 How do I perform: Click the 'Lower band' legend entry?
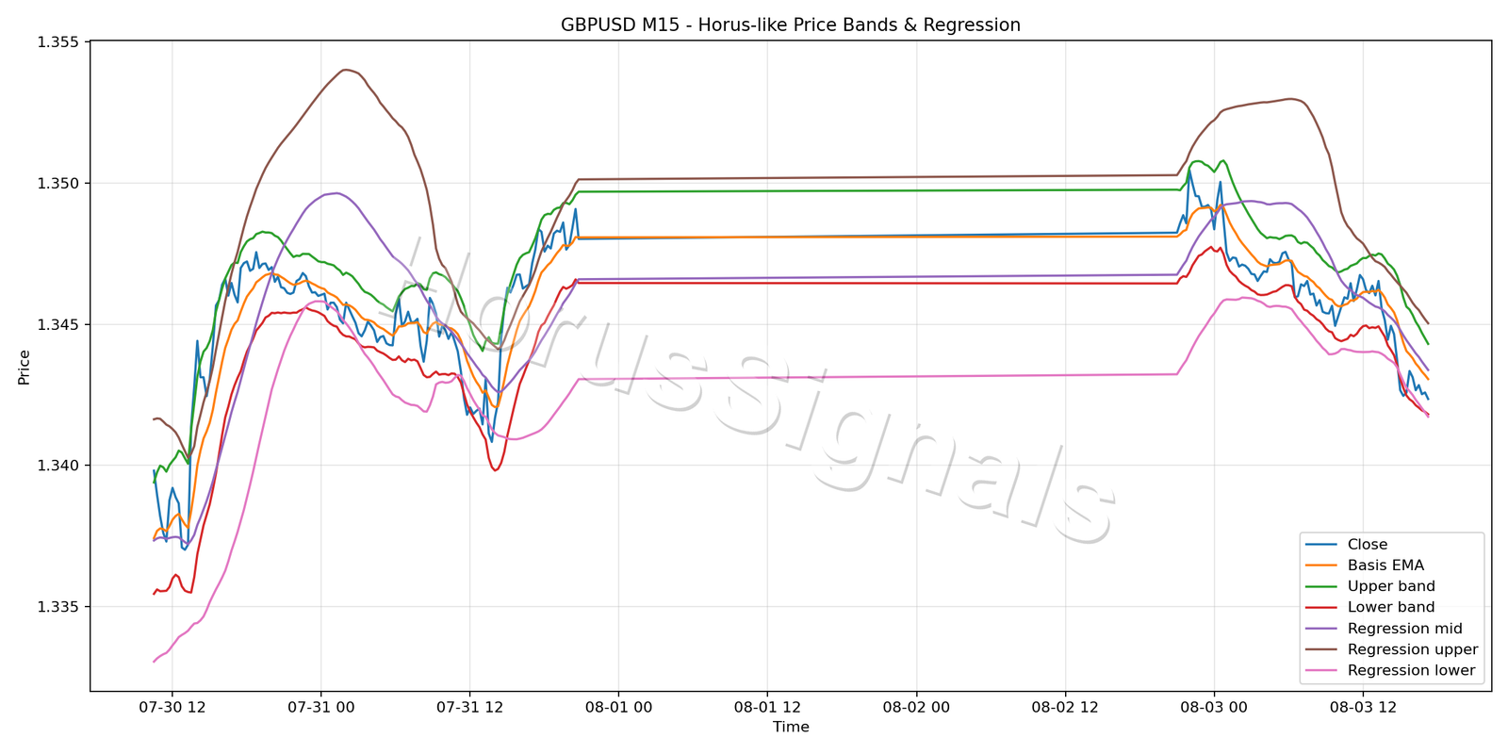pyautogui.click(x=1369, y=608)
